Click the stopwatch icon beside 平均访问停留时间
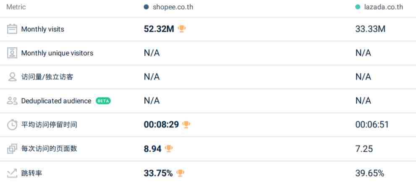 (x=12, y=125)
